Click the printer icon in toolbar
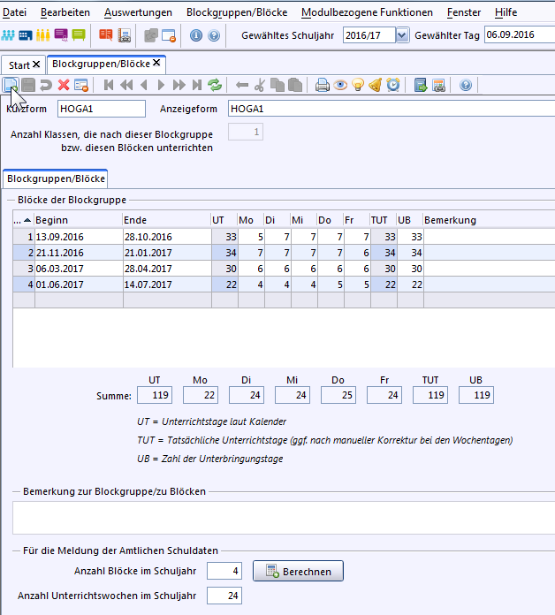555x615 pixels. pos(323,85)
